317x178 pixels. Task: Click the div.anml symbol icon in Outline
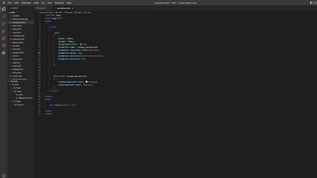click(x=15, y=105)
